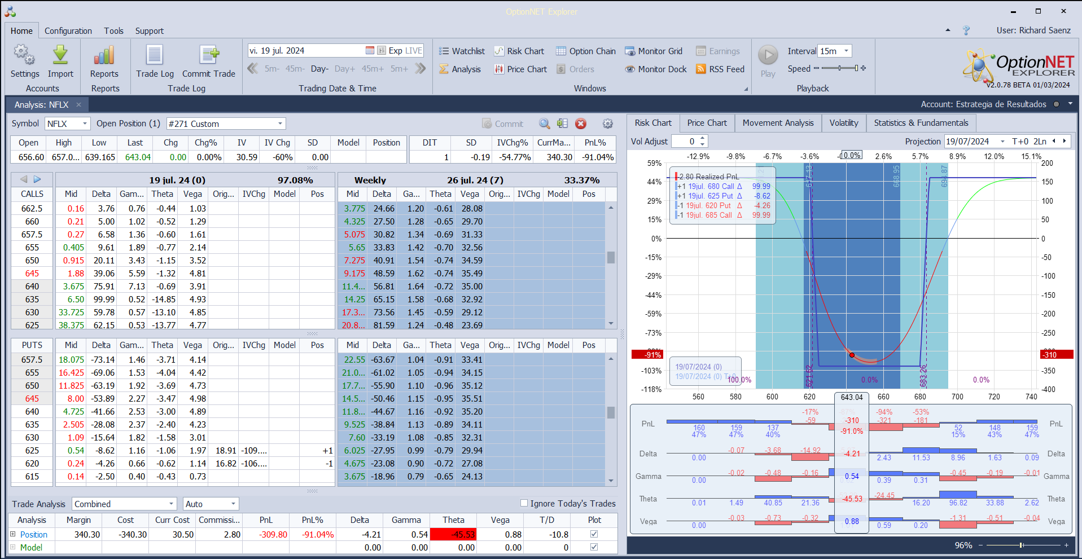The image size is (1082, 559).
Task: Click the Model link in Trade Analysis
Action: (x=31, y=547)
